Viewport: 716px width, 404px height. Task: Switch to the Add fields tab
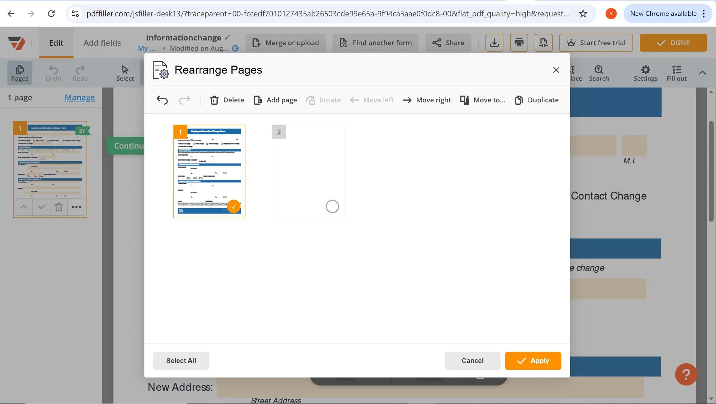pos(102,43)
